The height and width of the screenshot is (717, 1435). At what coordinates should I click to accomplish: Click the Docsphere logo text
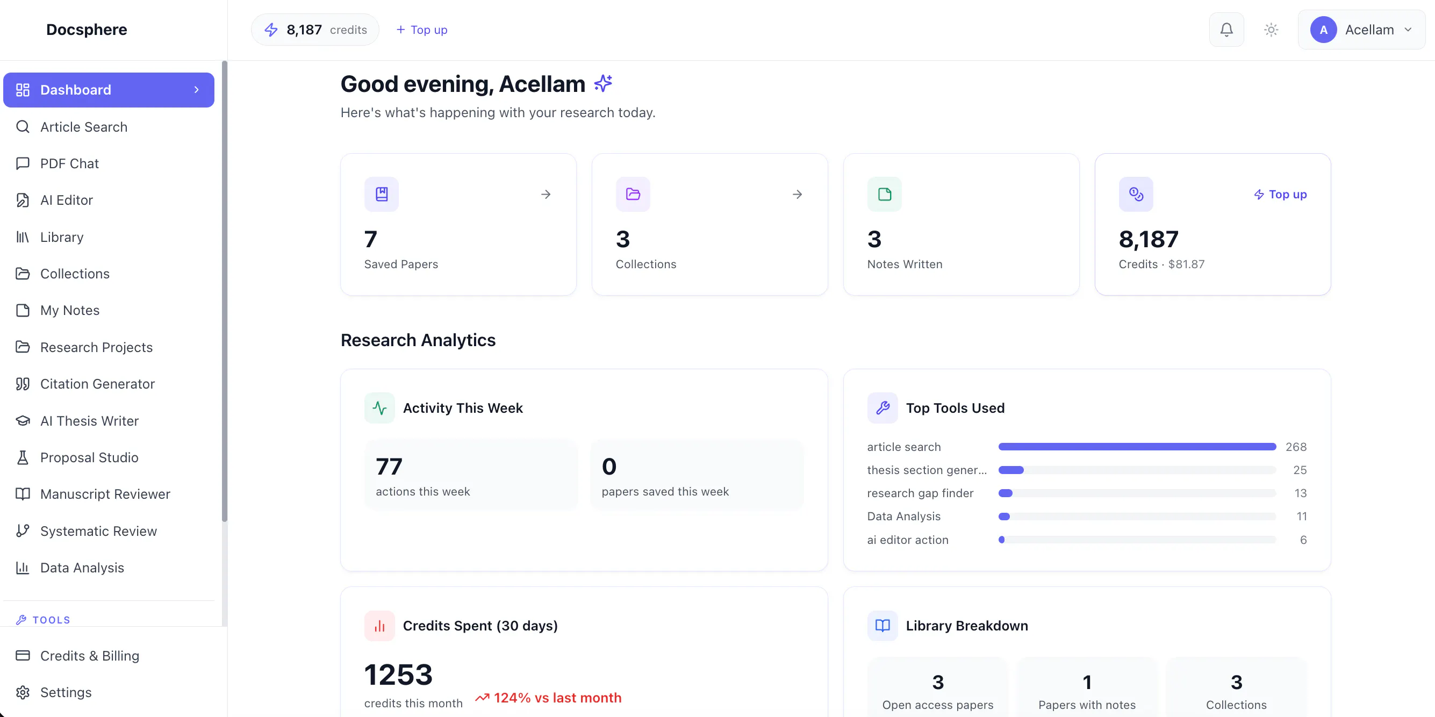(x=87, y=30)
